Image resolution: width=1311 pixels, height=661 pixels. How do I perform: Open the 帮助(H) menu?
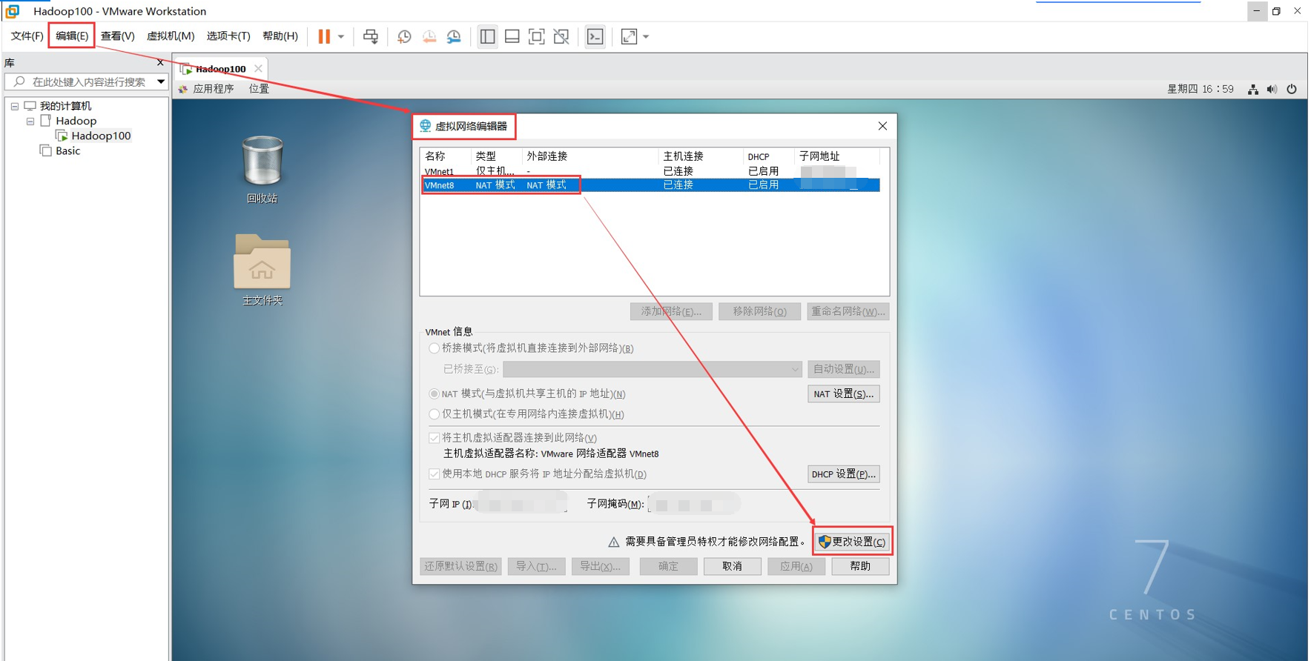coord(280,36)
